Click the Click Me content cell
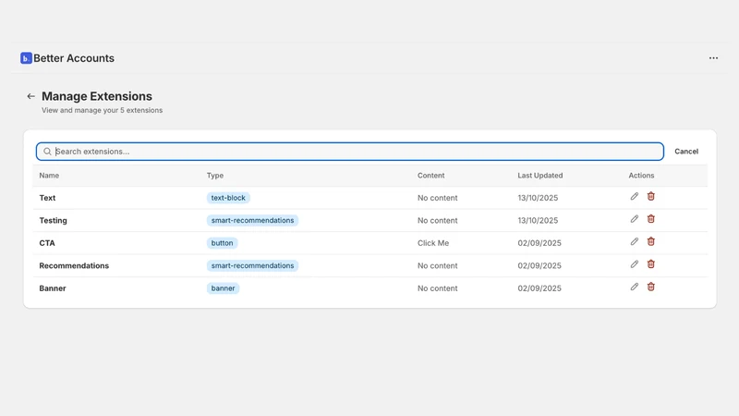The image size is (739, 416). (x=433, y=243)
